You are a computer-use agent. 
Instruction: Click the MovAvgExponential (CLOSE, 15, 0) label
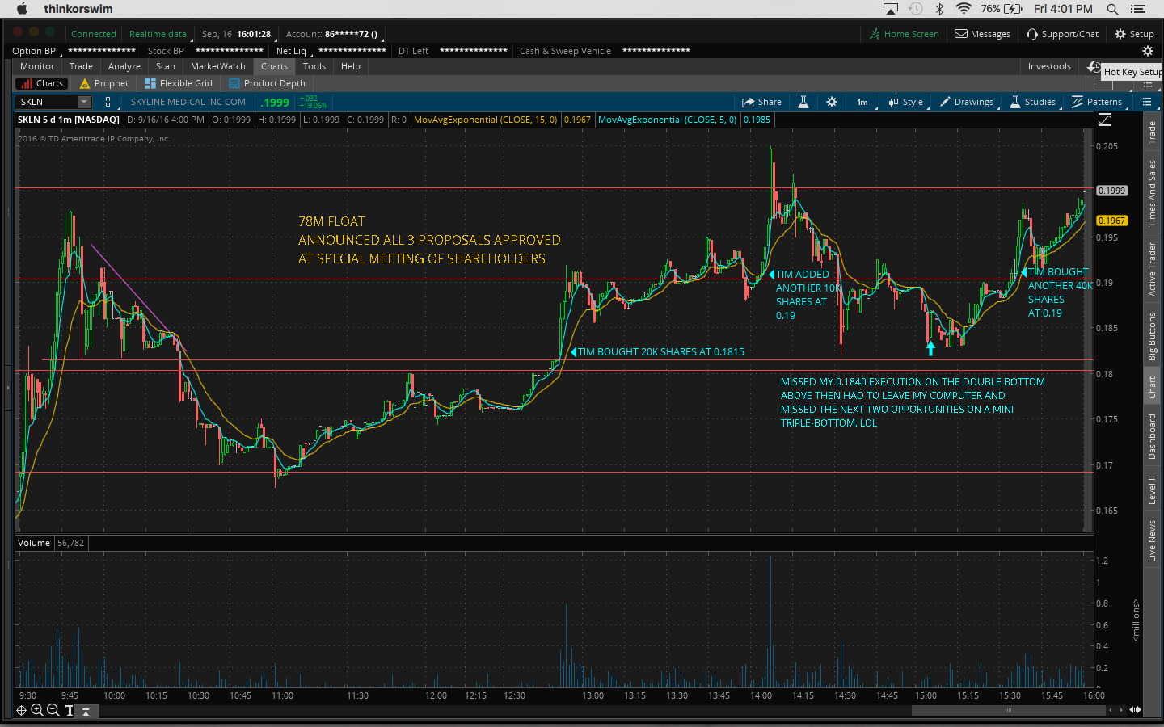[486, 120]
